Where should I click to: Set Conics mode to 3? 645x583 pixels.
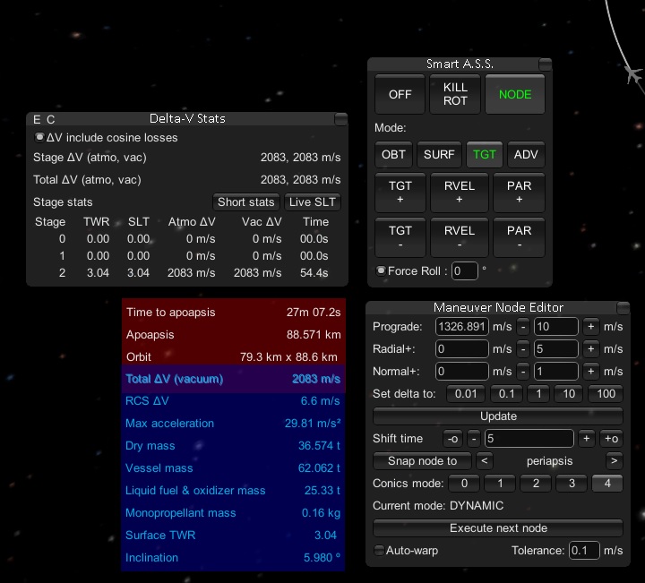[x=572, y=484]
